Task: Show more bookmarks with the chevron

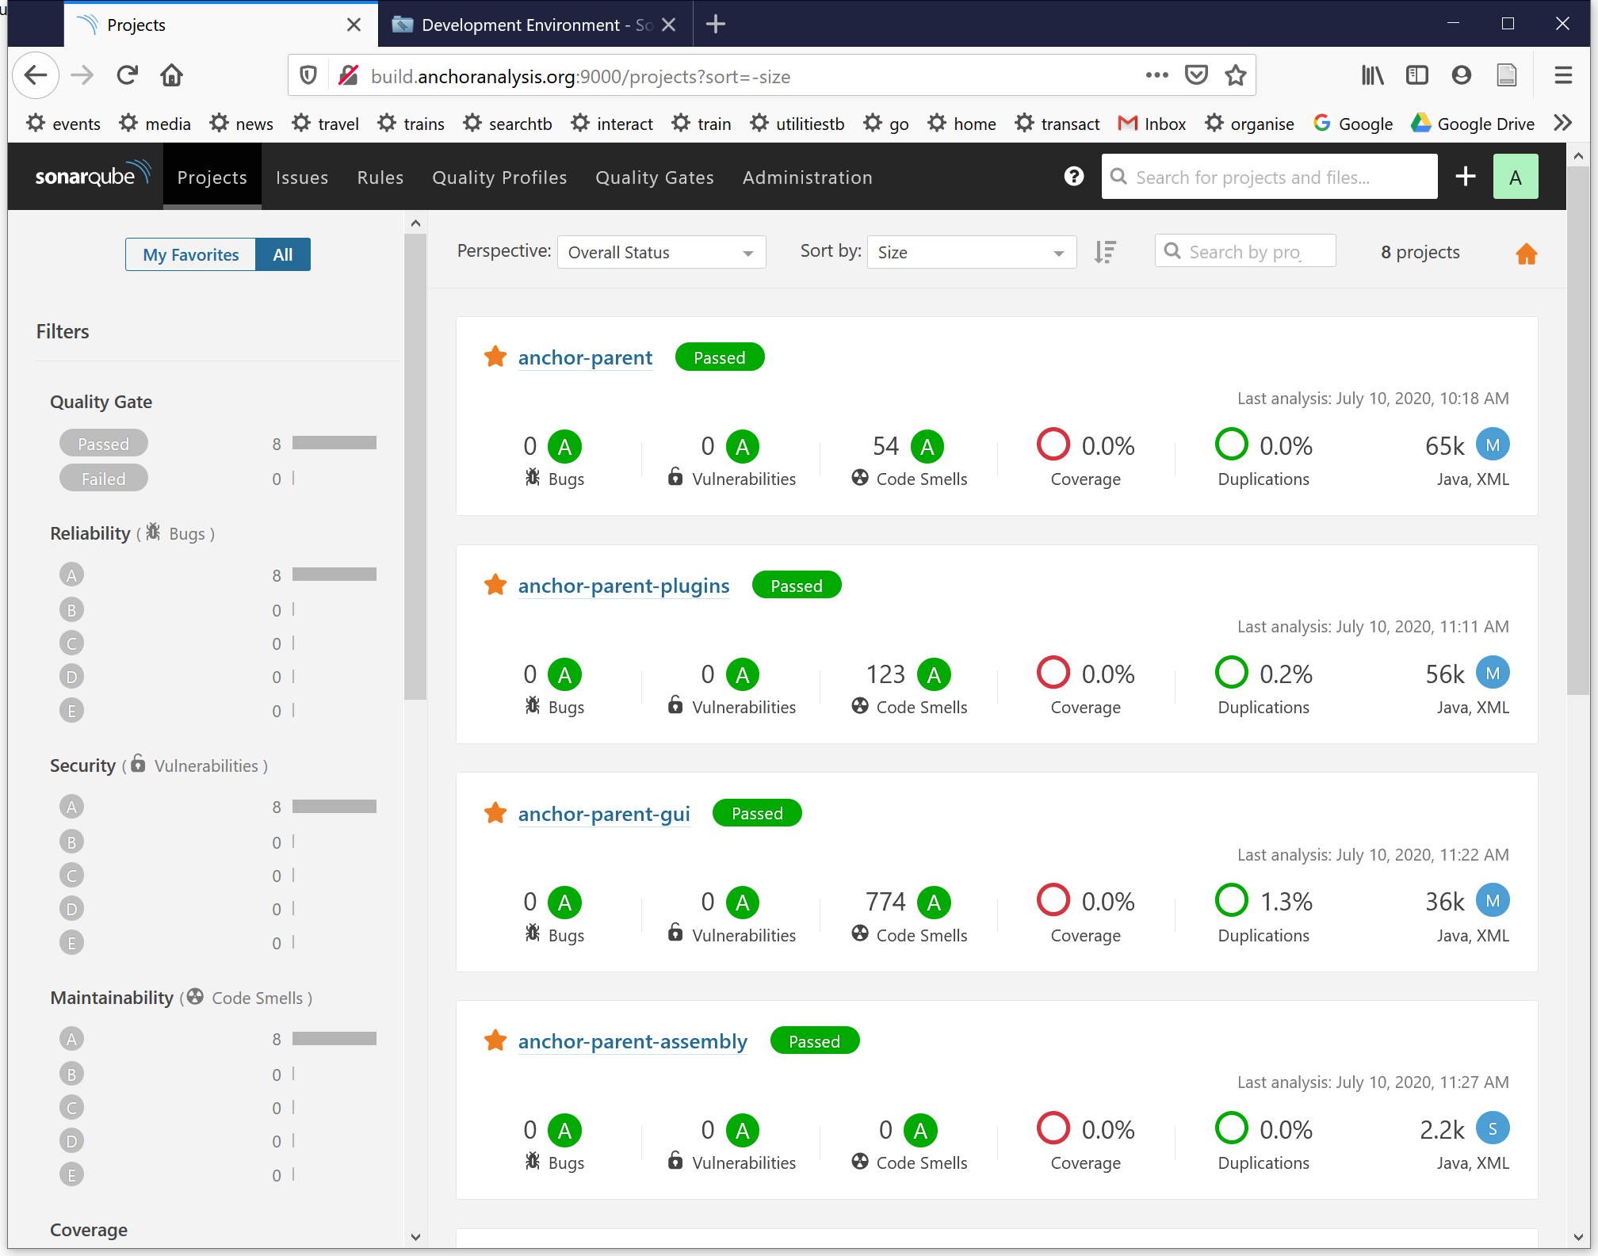Action: coord(1562,123)
